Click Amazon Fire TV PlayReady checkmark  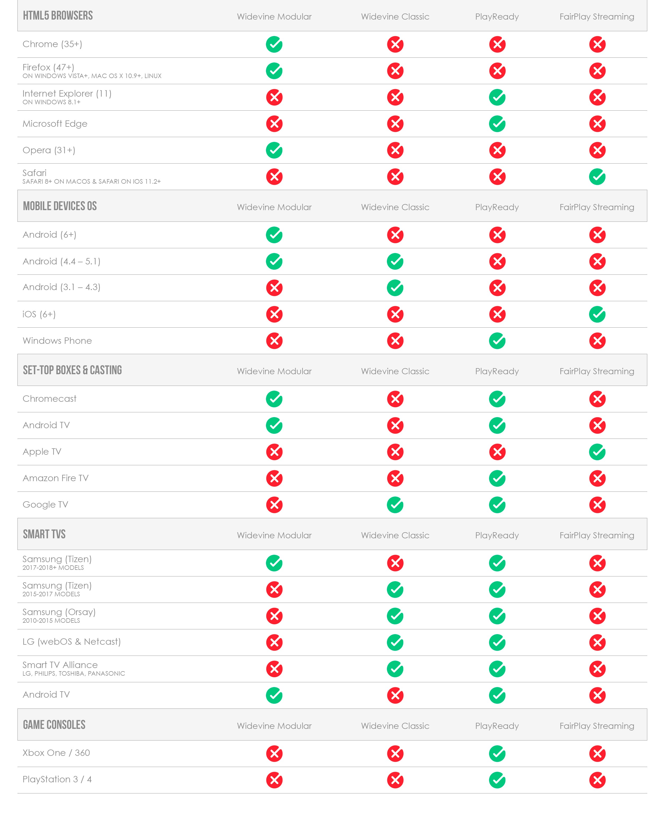click(x=497, y=478)
